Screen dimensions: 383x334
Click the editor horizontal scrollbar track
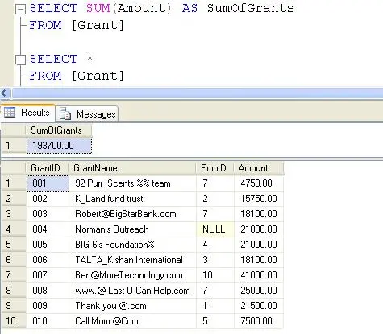pos(198,93)
